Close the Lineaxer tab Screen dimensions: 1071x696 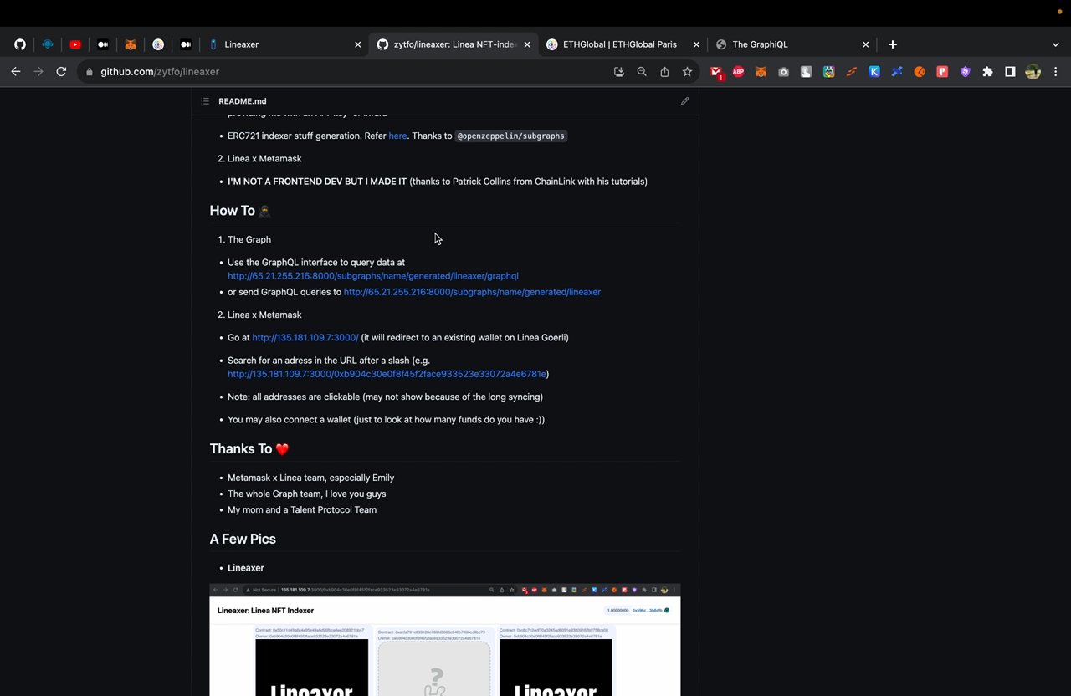click(x=358, y=44)
